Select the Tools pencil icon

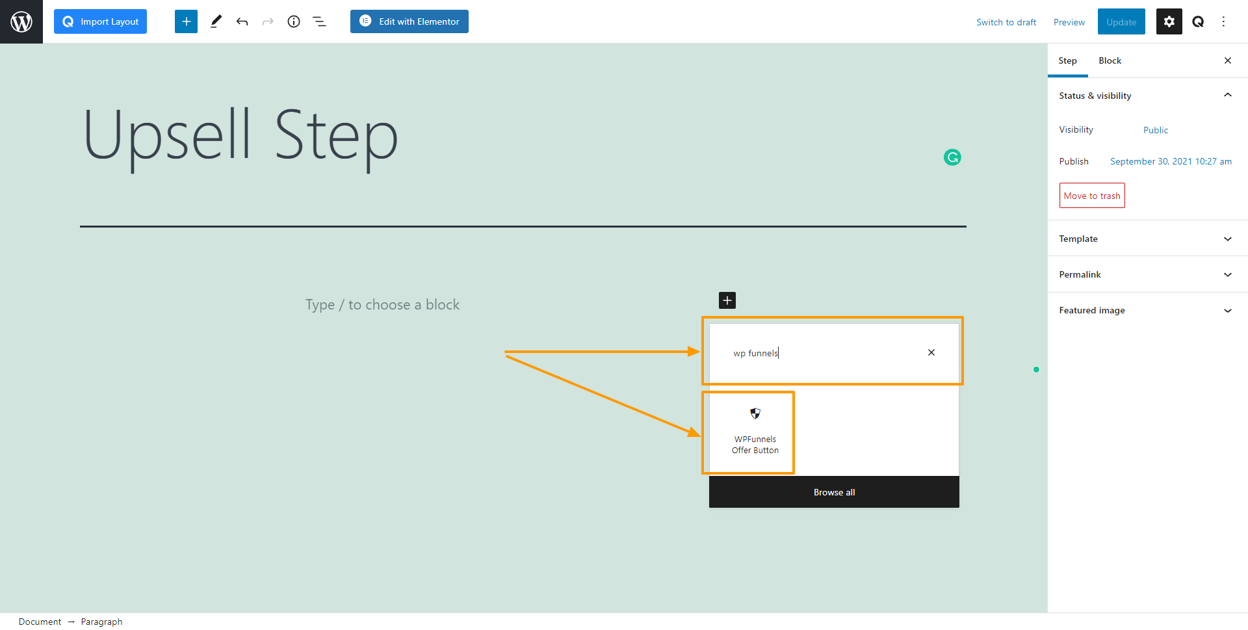click(x=216, y=21)
